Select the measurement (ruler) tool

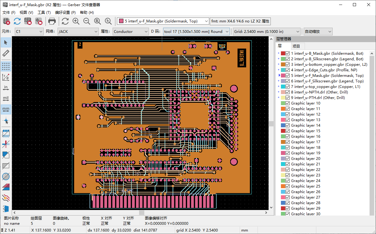6,53
